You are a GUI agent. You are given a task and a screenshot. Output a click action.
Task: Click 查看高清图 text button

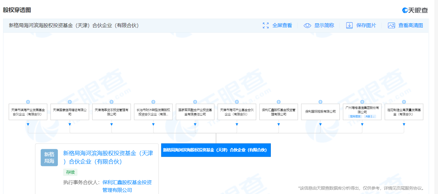411,25
